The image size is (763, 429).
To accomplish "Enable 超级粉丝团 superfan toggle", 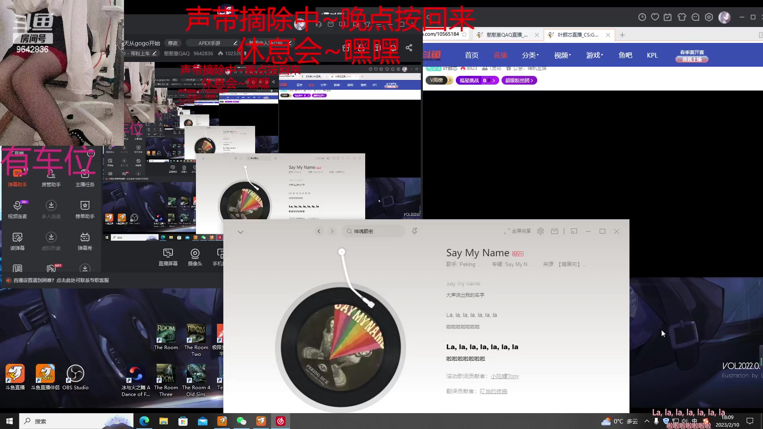I will (x=518, y=80).
